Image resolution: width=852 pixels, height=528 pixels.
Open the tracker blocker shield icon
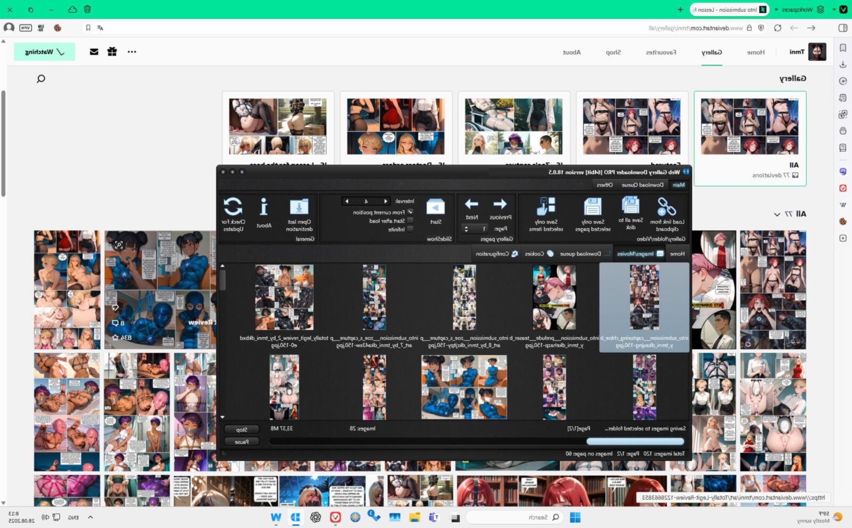point(761,28)
